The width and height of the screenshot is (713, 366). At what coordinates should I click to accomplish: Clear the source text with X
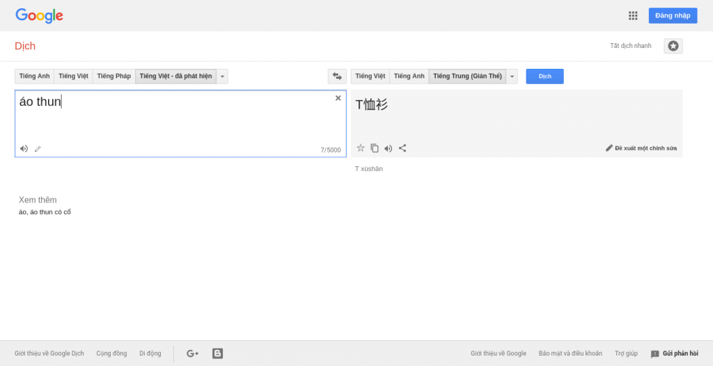(x=338, y=98)
